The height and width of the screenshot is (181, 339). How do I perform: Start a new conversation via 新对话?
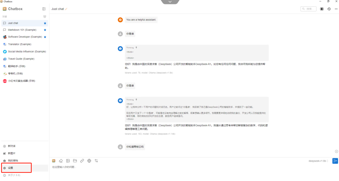point(25,146)
